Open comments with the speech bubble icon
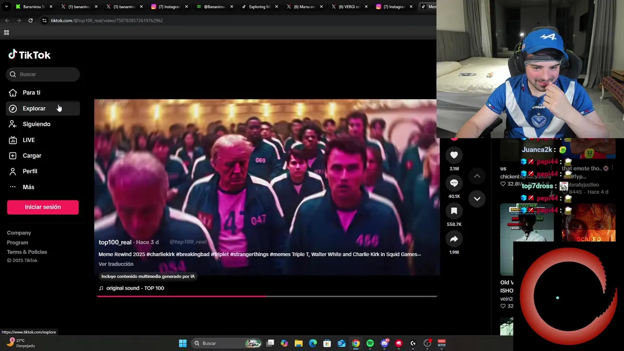The height and width of the screenshot is (351, 624). [454, 183]
